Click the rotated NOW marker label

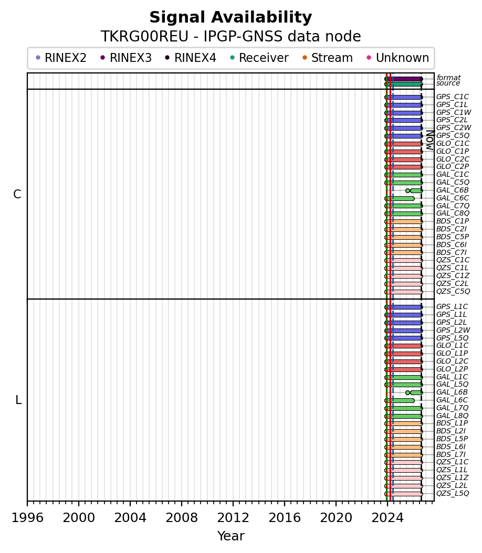point(430,141)
